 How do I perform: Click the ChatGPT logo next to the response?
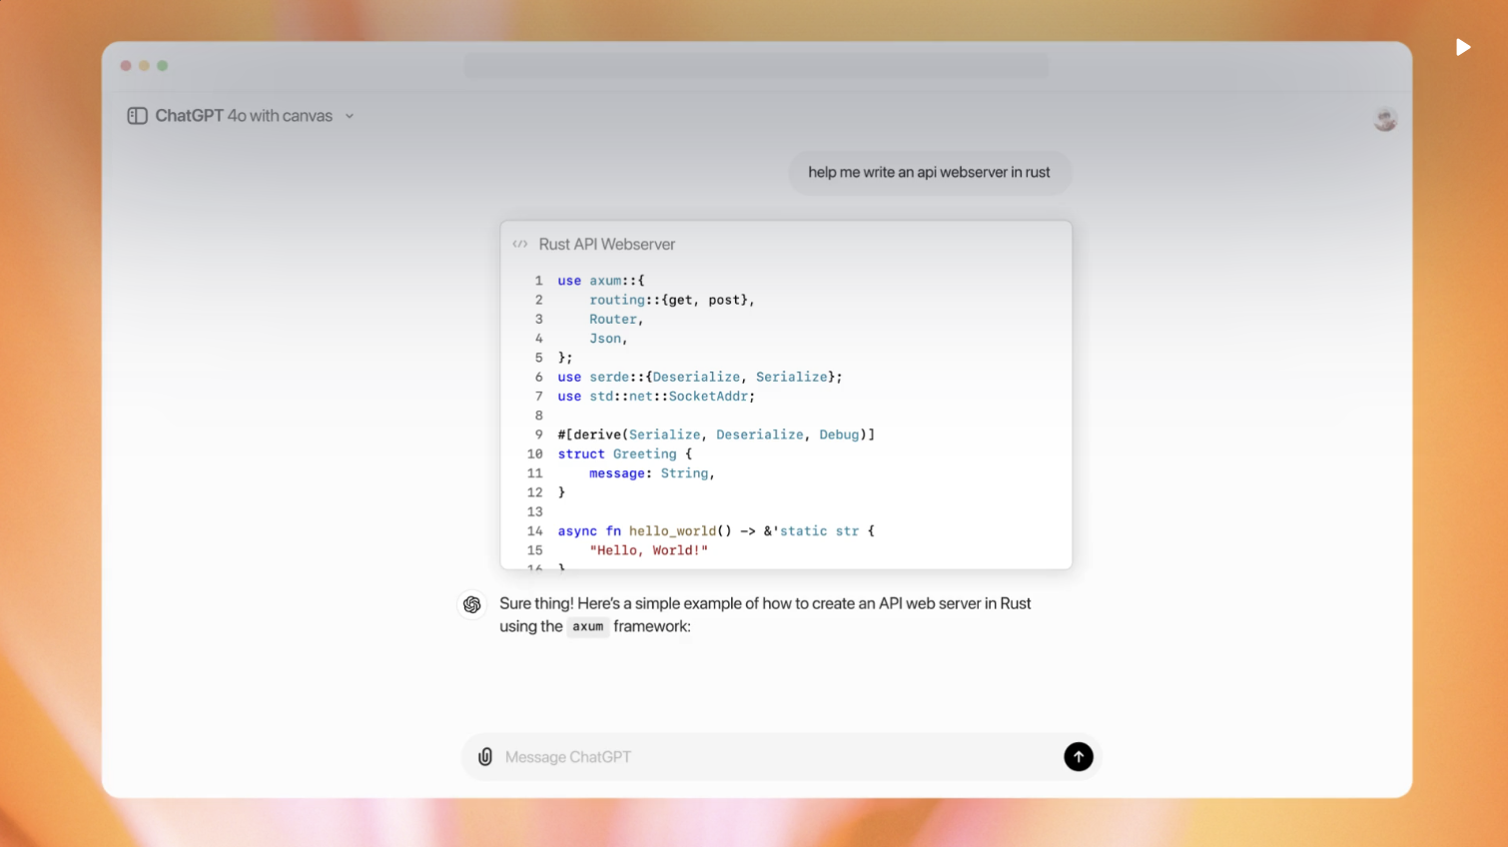471,604
